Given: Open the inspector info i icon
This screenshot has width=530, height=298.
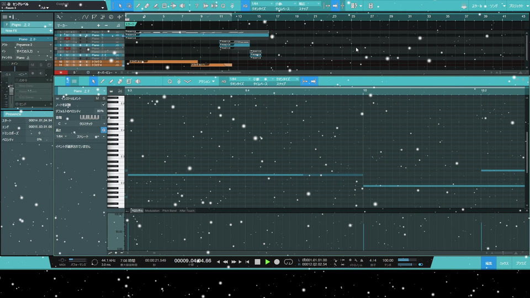Looking at the screenshot, I should pyautogui.click(x=13, y=17).
